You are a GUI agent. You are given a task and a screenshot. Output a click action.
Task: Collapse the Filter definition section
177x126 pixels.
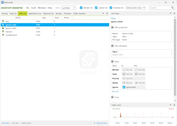pos(112,46)
